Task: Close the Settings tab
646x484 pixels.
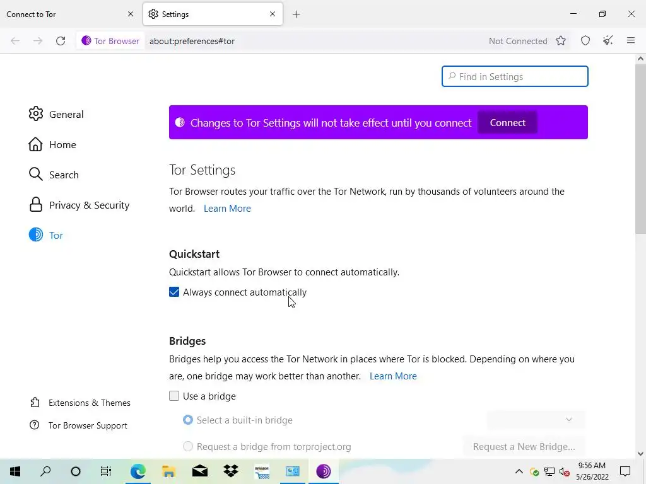Action: click(x=273, y=14)
